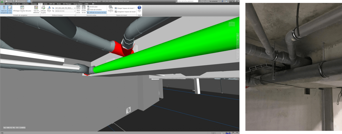The image size is (342, 134).
Task: Switch to the BIM 360 ribbon tab
Action: pos(52,4)
